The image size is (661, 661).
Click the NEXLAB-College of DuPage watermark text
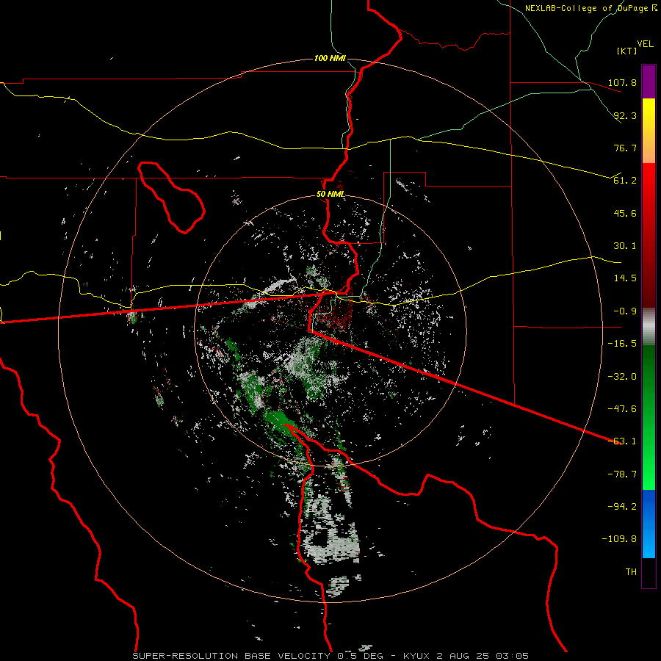pyautogui.click(x=590, y=8)
